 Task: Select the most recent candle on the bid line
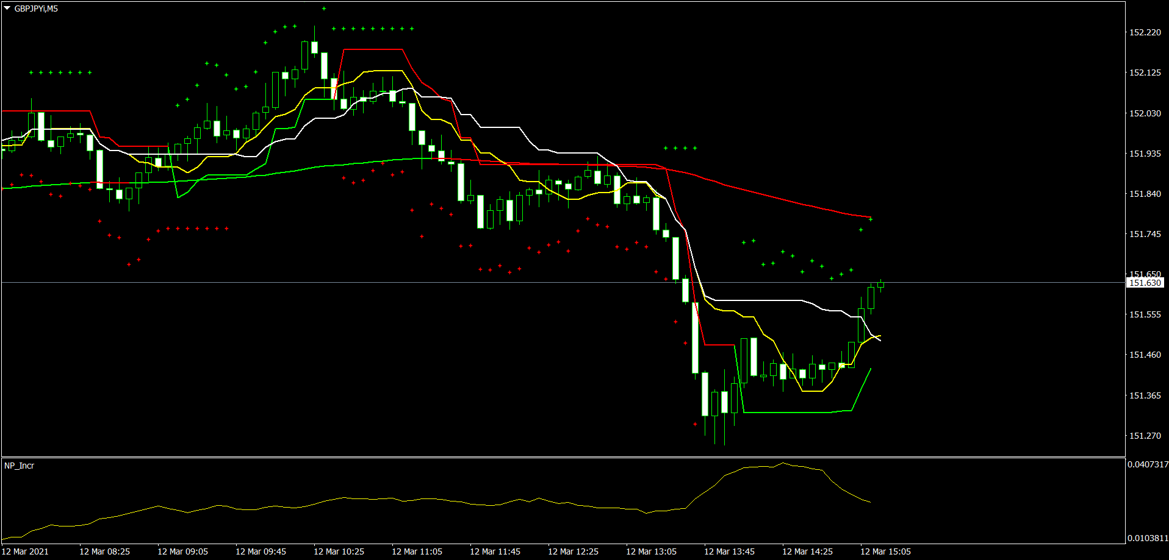[x=880, y=284]
